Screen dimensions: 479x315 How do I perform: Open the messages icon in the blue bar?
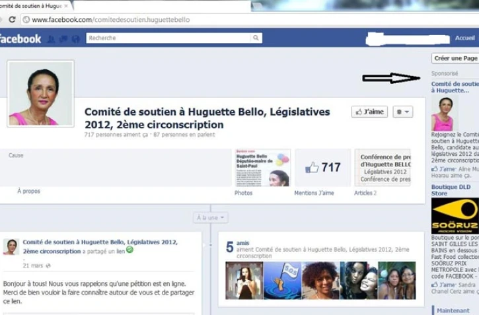tap(63, 39)
